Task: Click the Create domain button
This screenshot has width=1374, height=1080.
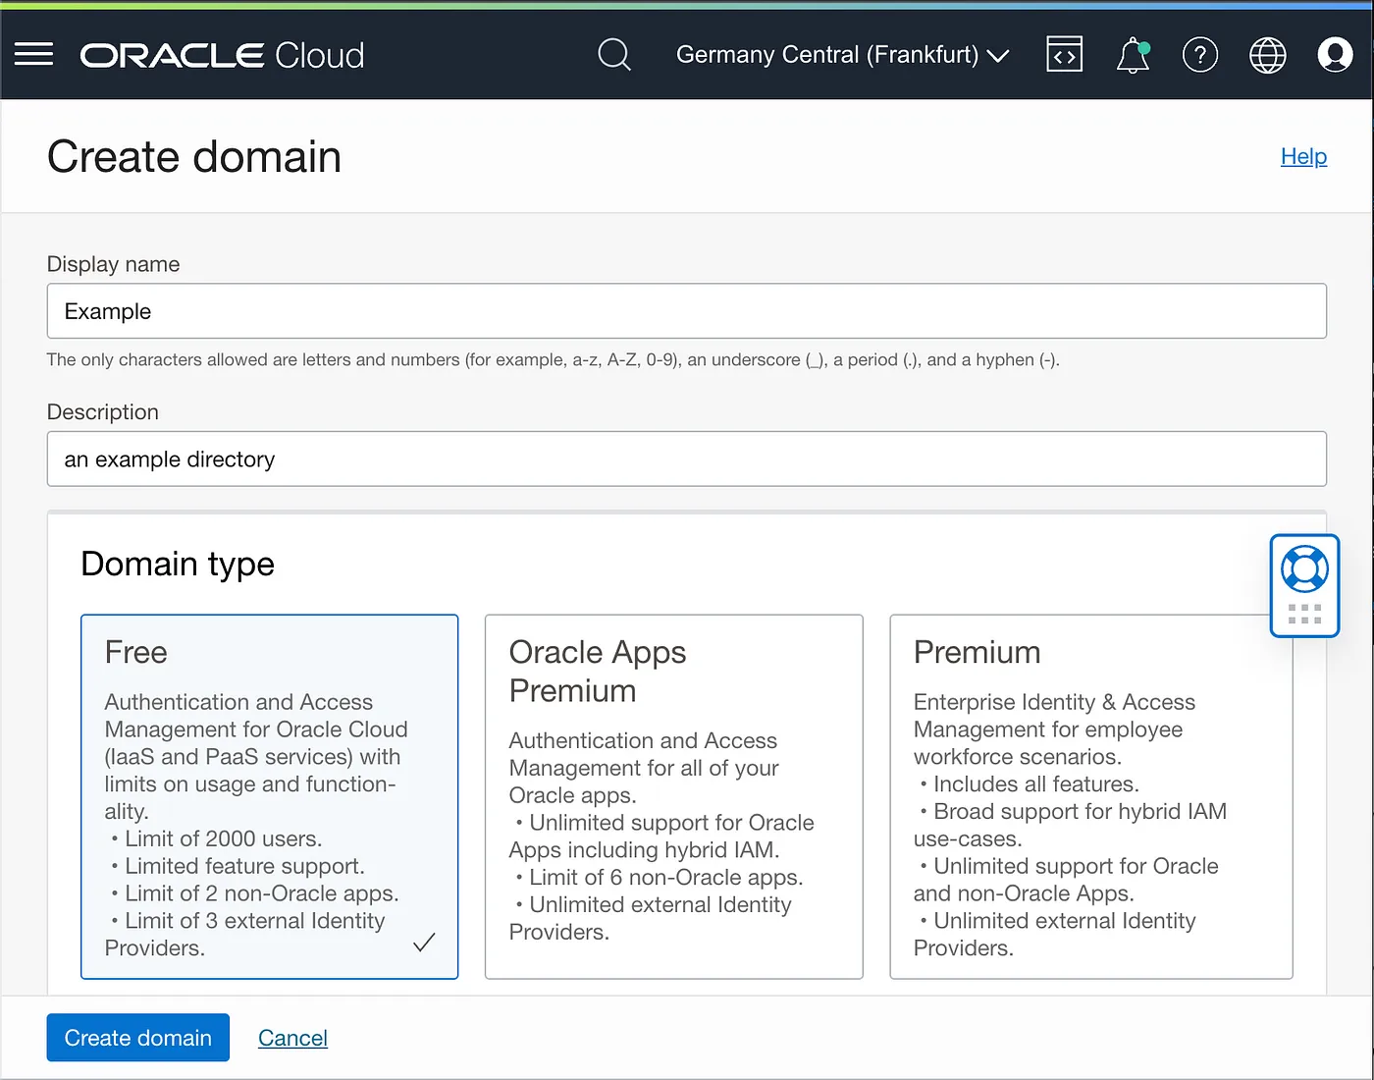Action: 138,1038
